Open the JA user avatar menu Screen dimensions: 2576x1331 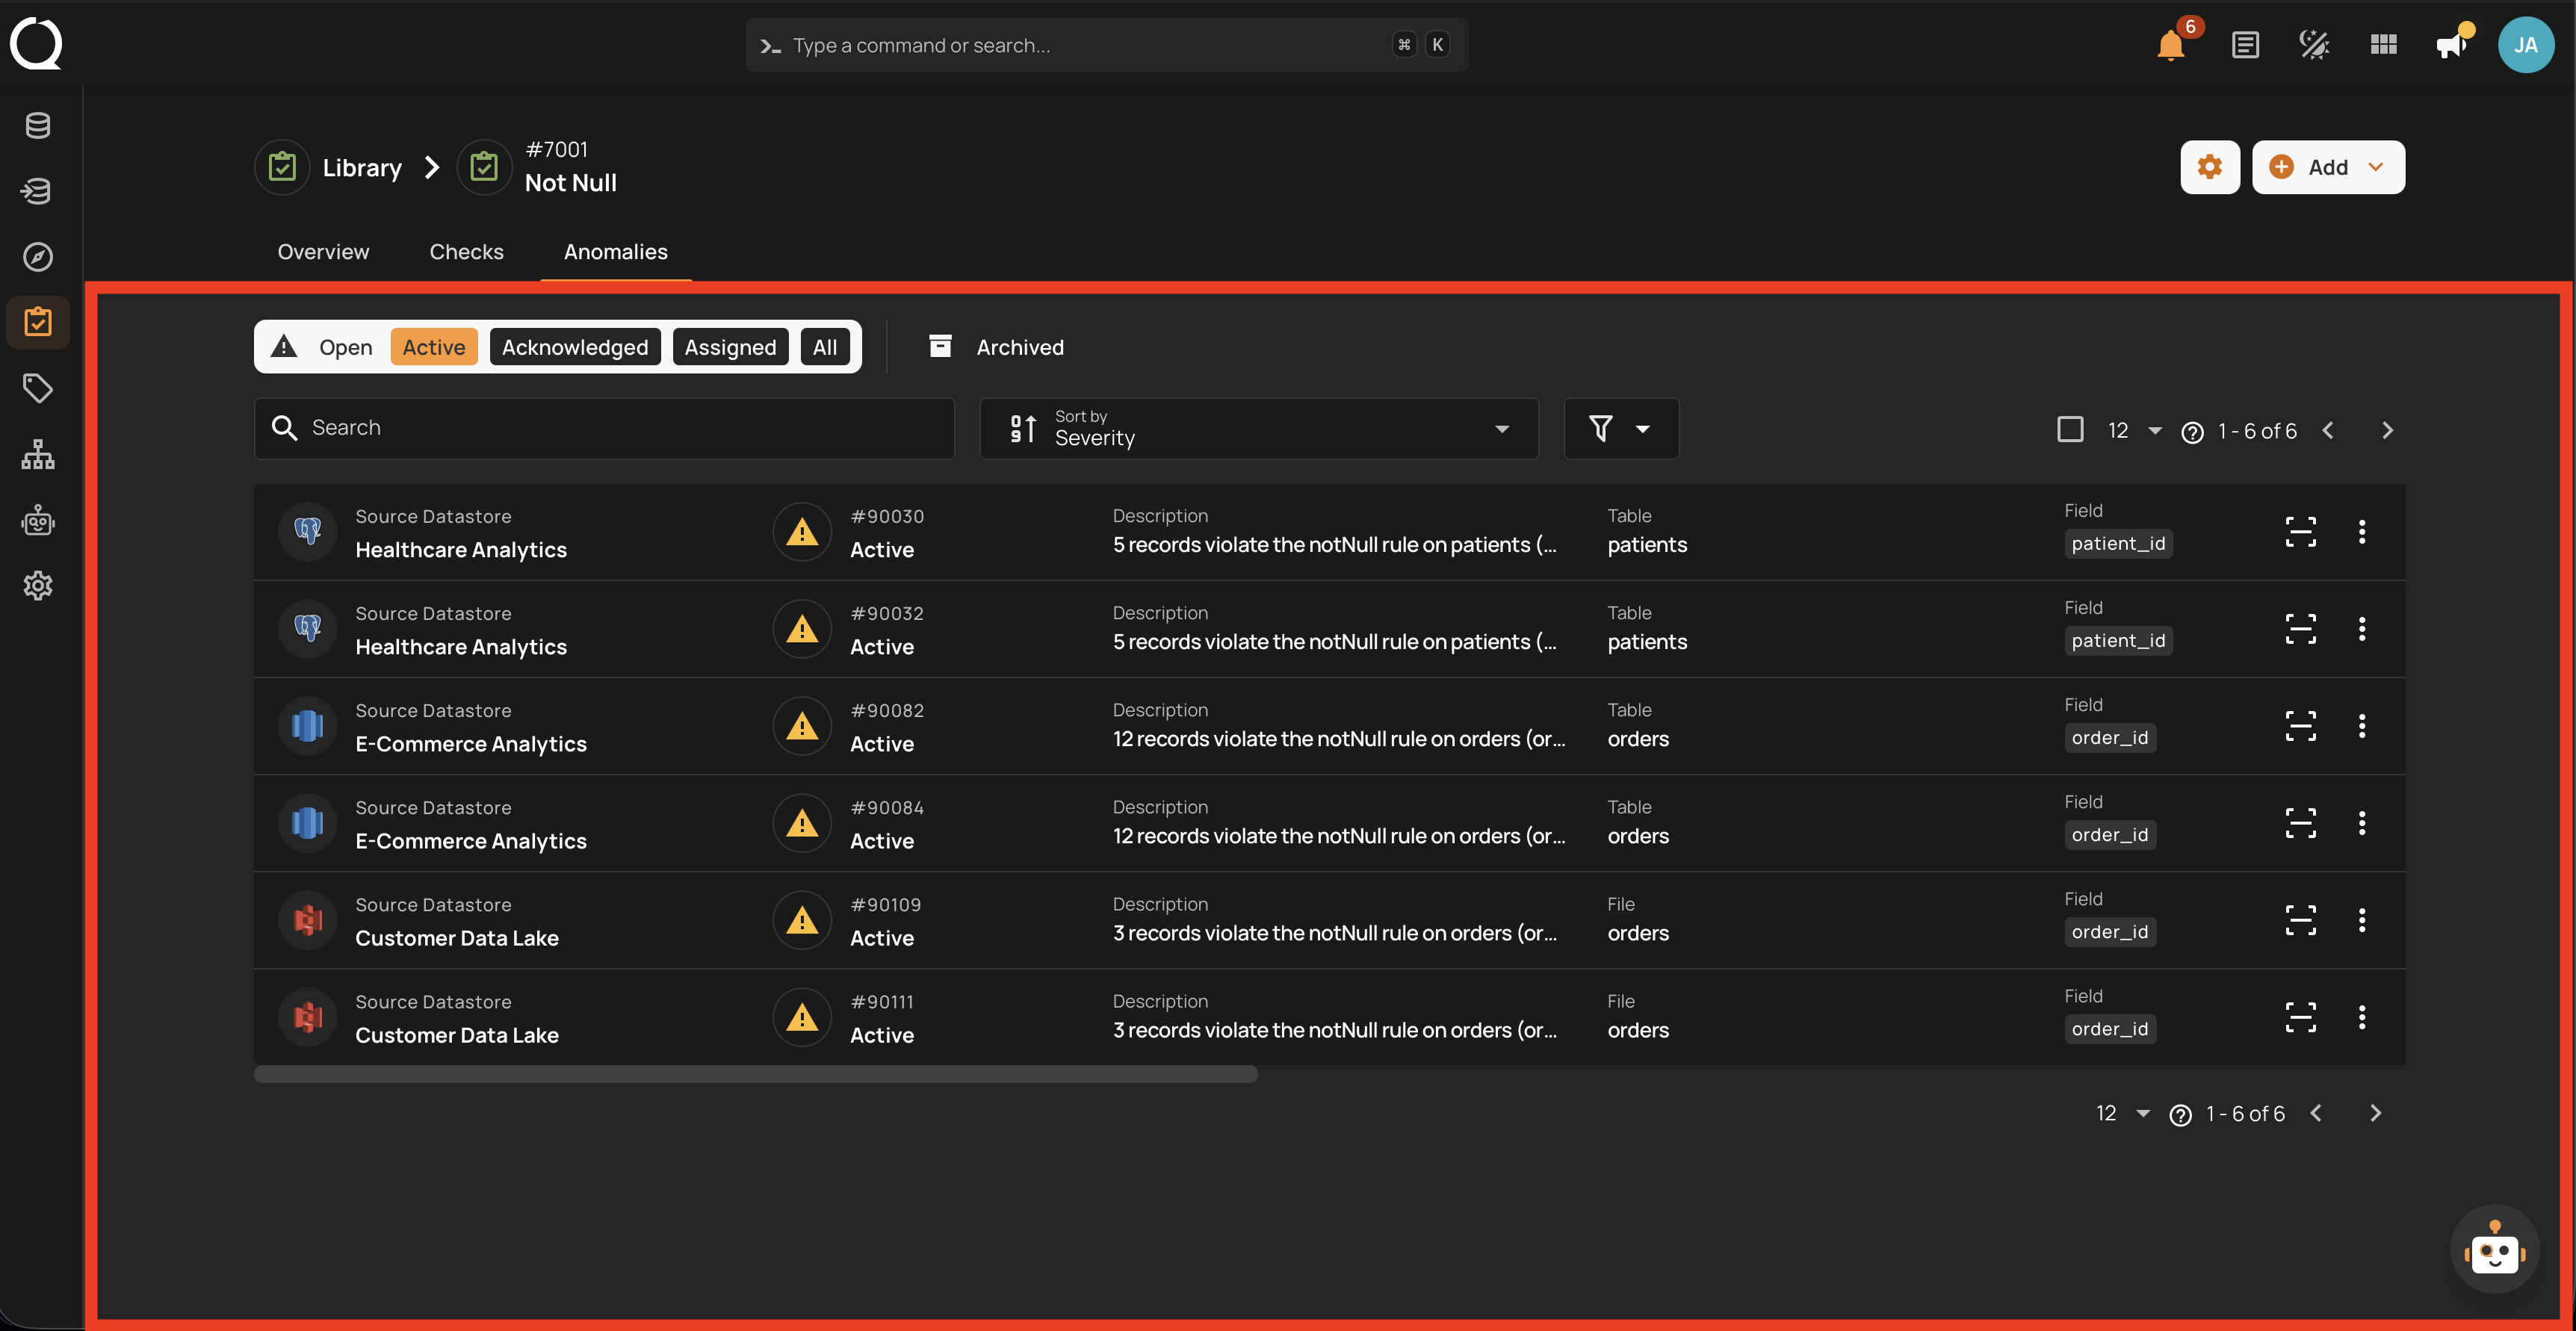(2526, 45)
